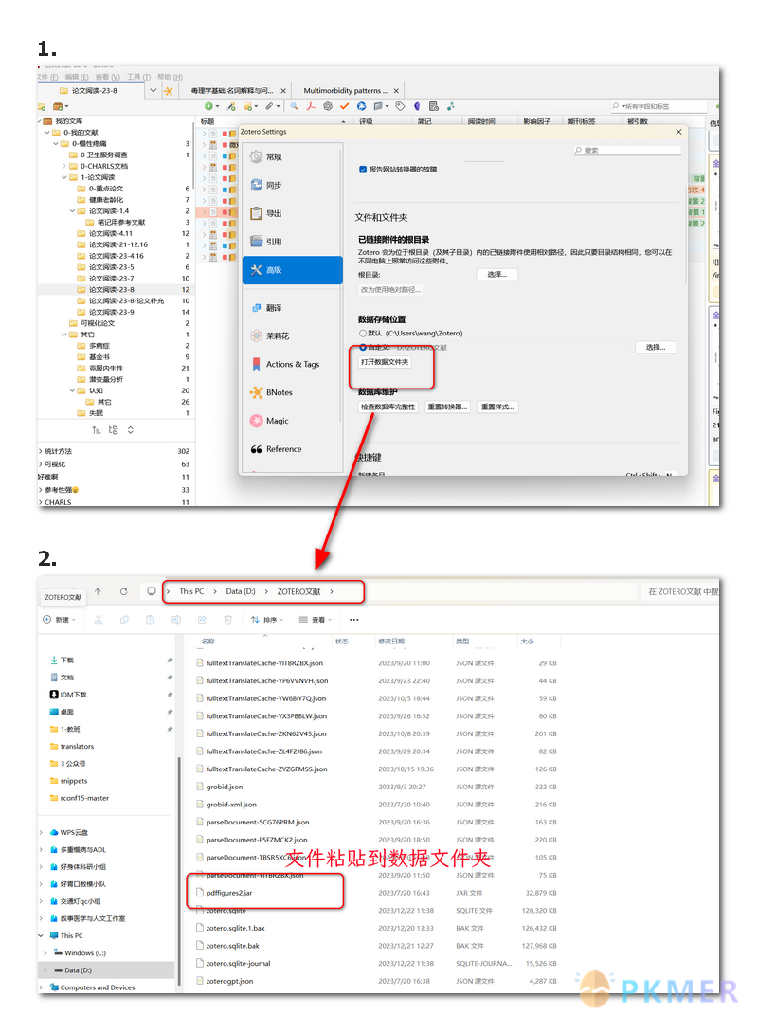Open the 排序 (Sort) dropdown in Explorer
Viewport: 758px width, 1032px height.
coord(267,620)
